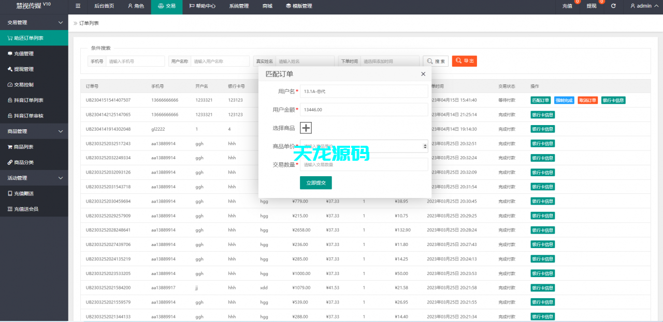This screenshot has width=663, height=322.
Task: Increase 商品单价 with the stepper arrow
Action: (424, 145)
